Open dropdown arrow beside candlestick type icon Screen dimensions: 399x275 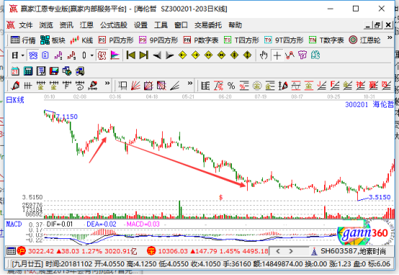[92, 56]
